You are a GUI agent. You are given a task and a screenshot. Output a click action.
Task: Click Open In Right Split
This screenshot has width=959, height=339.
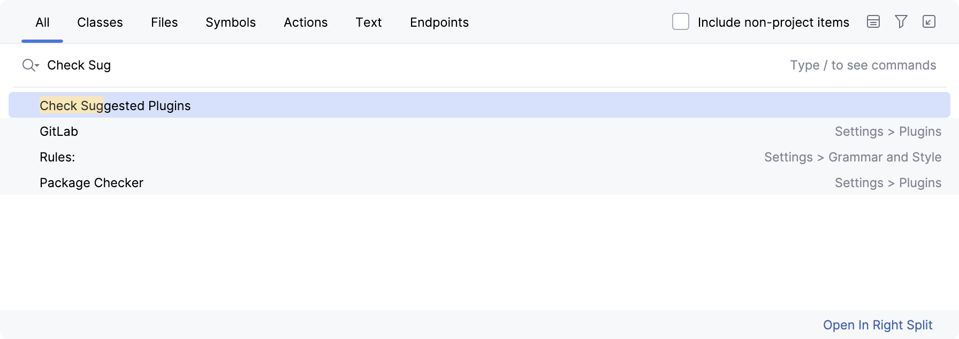878,325
